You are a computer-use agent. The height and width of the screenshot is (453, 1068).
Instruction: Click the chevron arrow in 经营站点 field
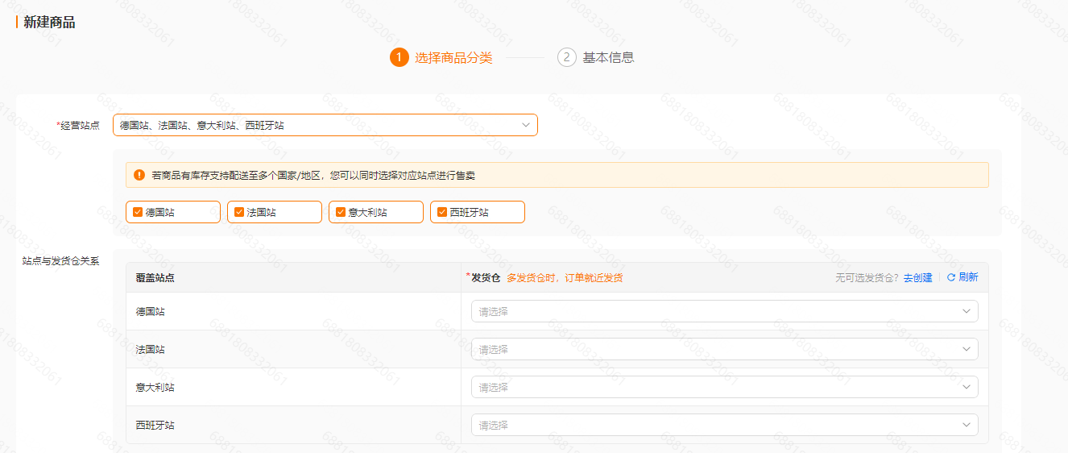pos(526,125)
